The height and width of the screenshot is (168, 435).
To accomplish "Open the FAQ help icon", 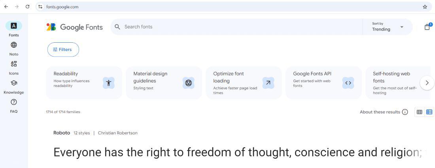I will point(13,102).
